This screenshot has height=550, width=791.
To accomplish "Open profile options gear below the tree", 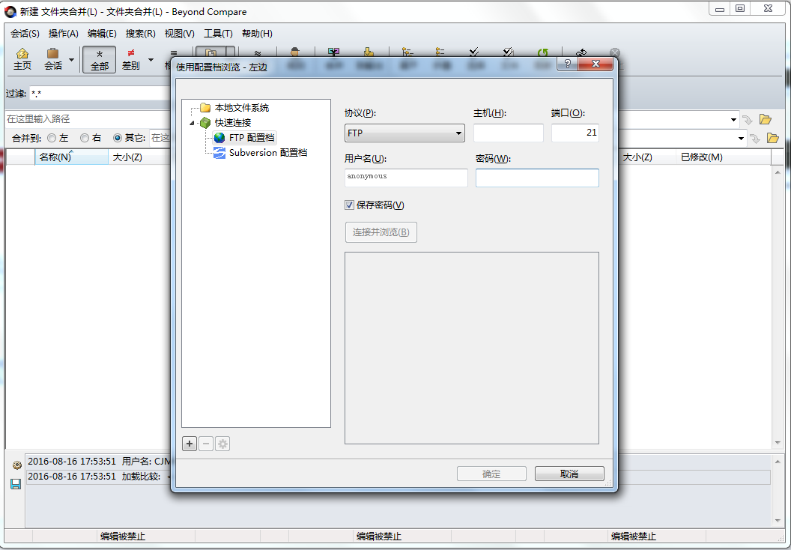I will [222, 444].
